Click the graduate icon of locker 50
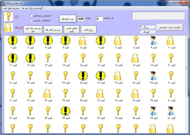 (171, 111)
